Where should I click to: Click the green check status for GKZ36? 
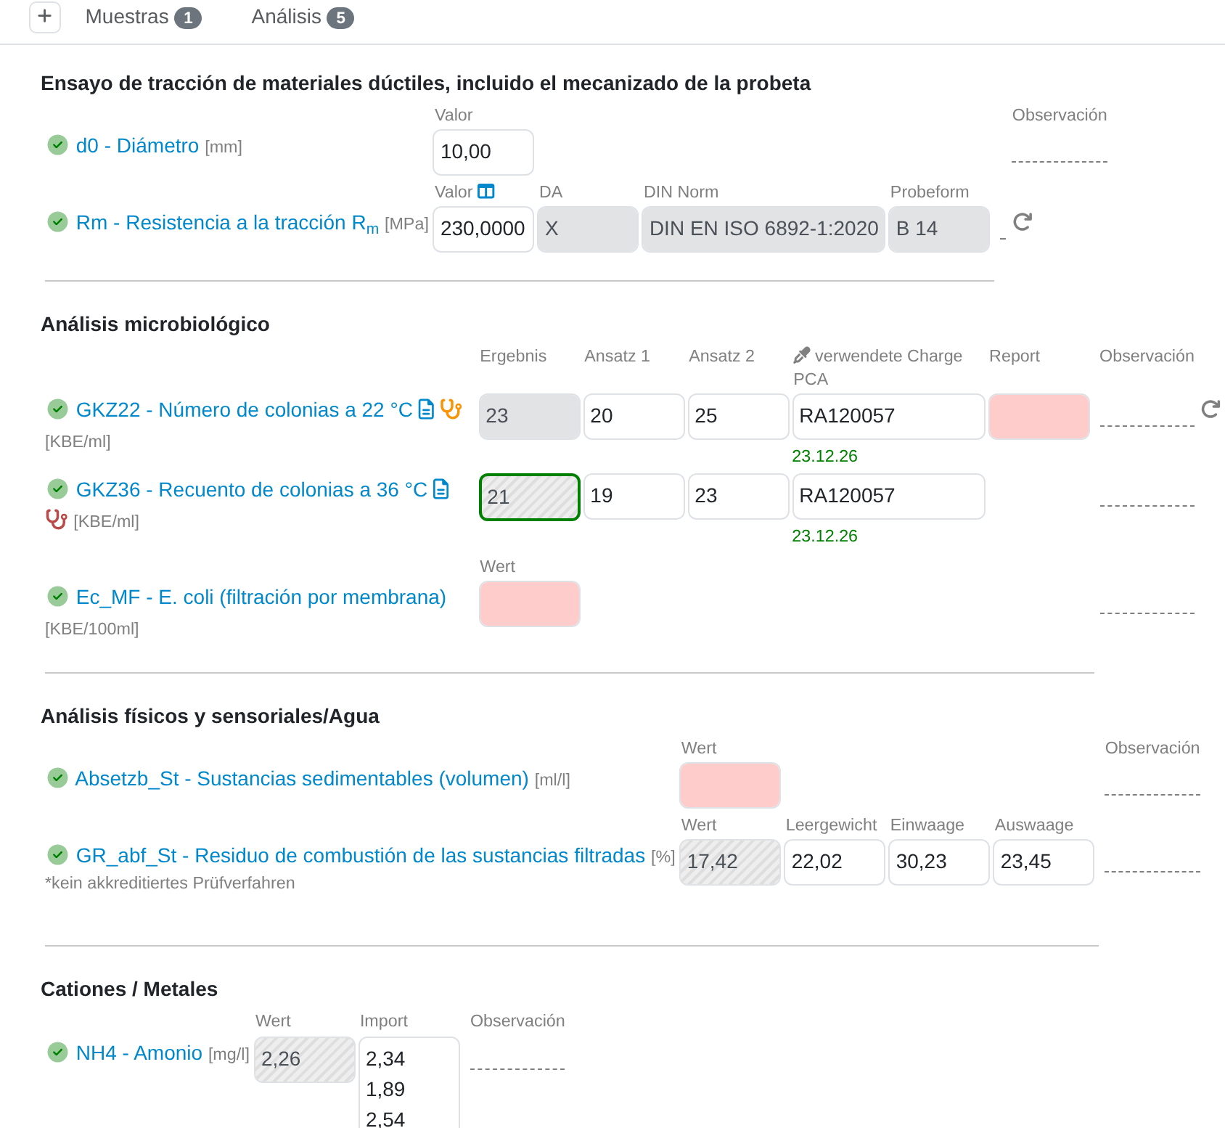(x=57, y=489)
